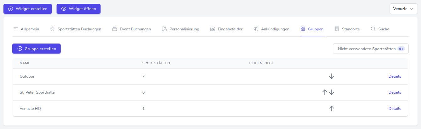Move Venuzle HQ group up
This screenshot has width=421, height=129.
click(x=331, y=108)
